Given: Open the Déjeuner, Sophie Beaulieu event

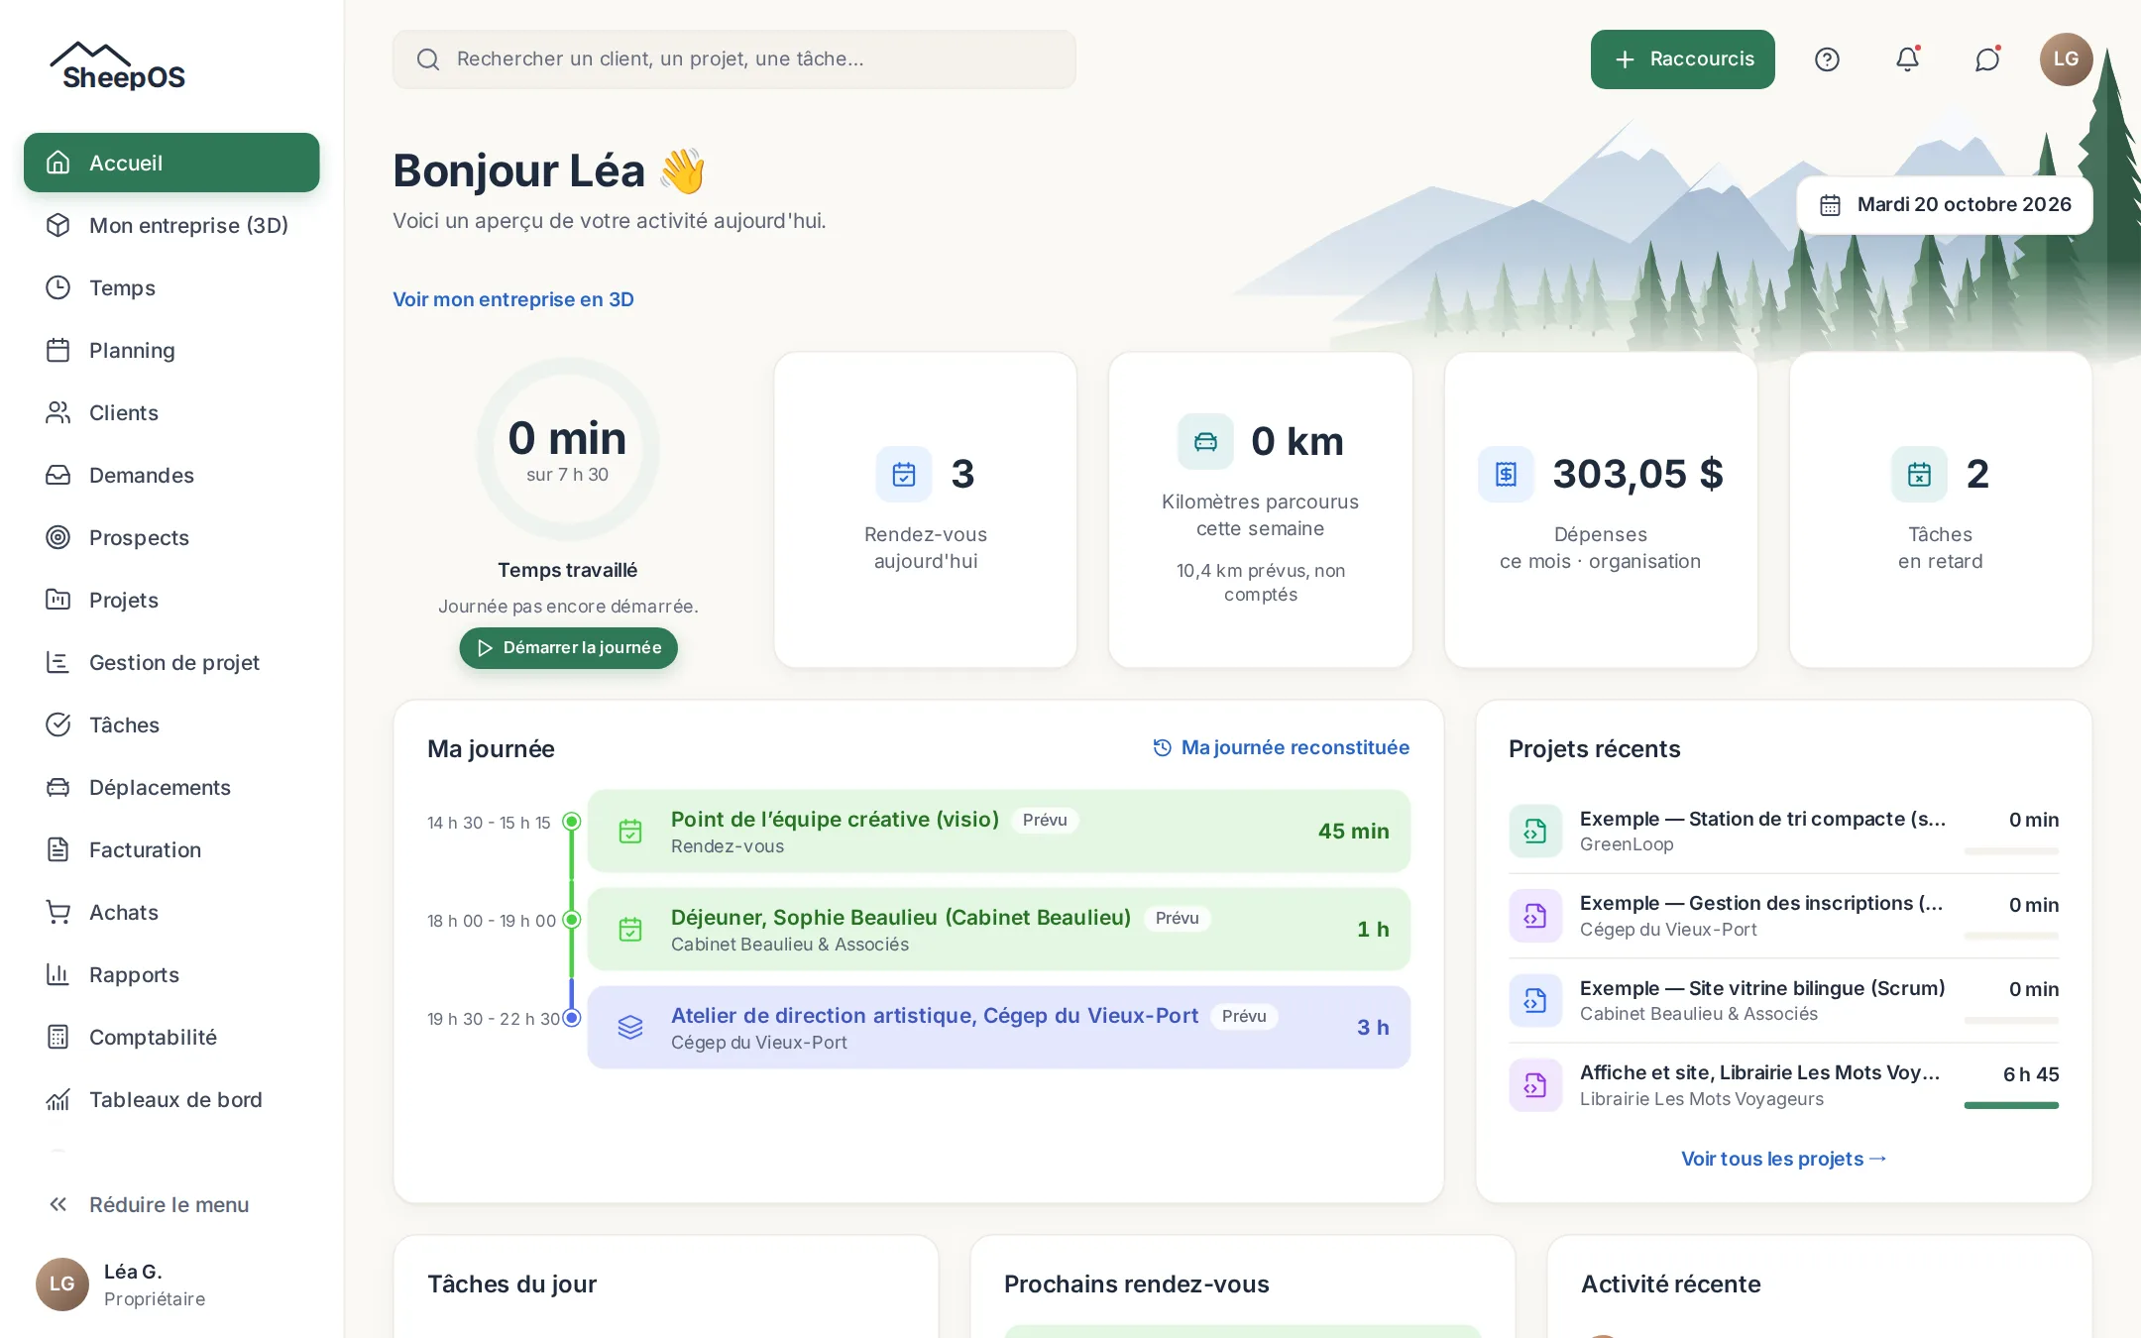Looking at the screenshot, I should [999, 929].
